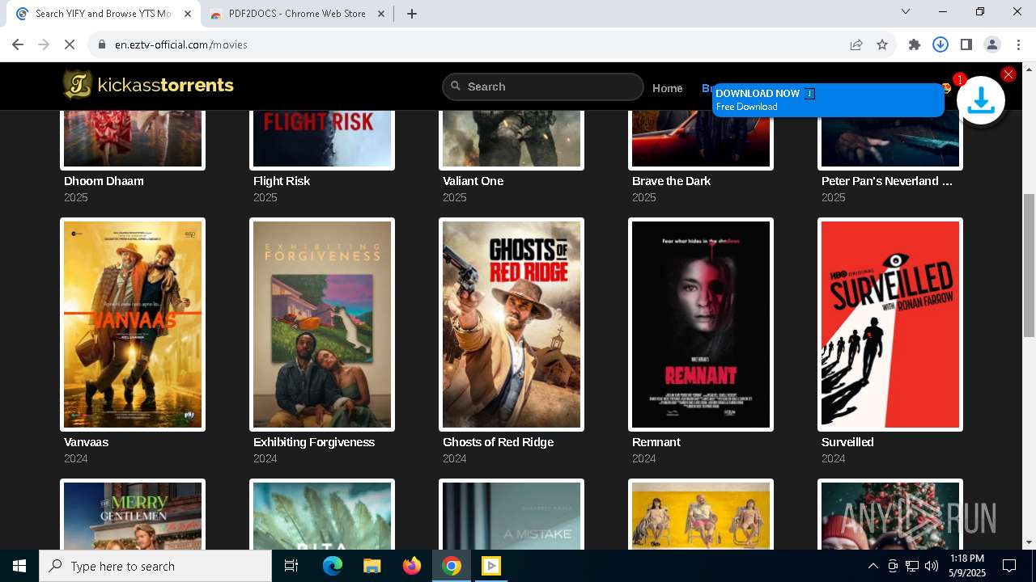The image size is (1036, 582).
Task: Click the Peter Pan's Neverland title link
Action: [887, 181]
